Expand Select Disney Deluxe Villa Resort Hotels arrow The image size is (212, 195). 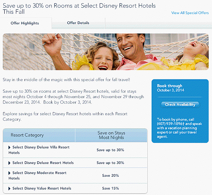click(x=10, y=147)
